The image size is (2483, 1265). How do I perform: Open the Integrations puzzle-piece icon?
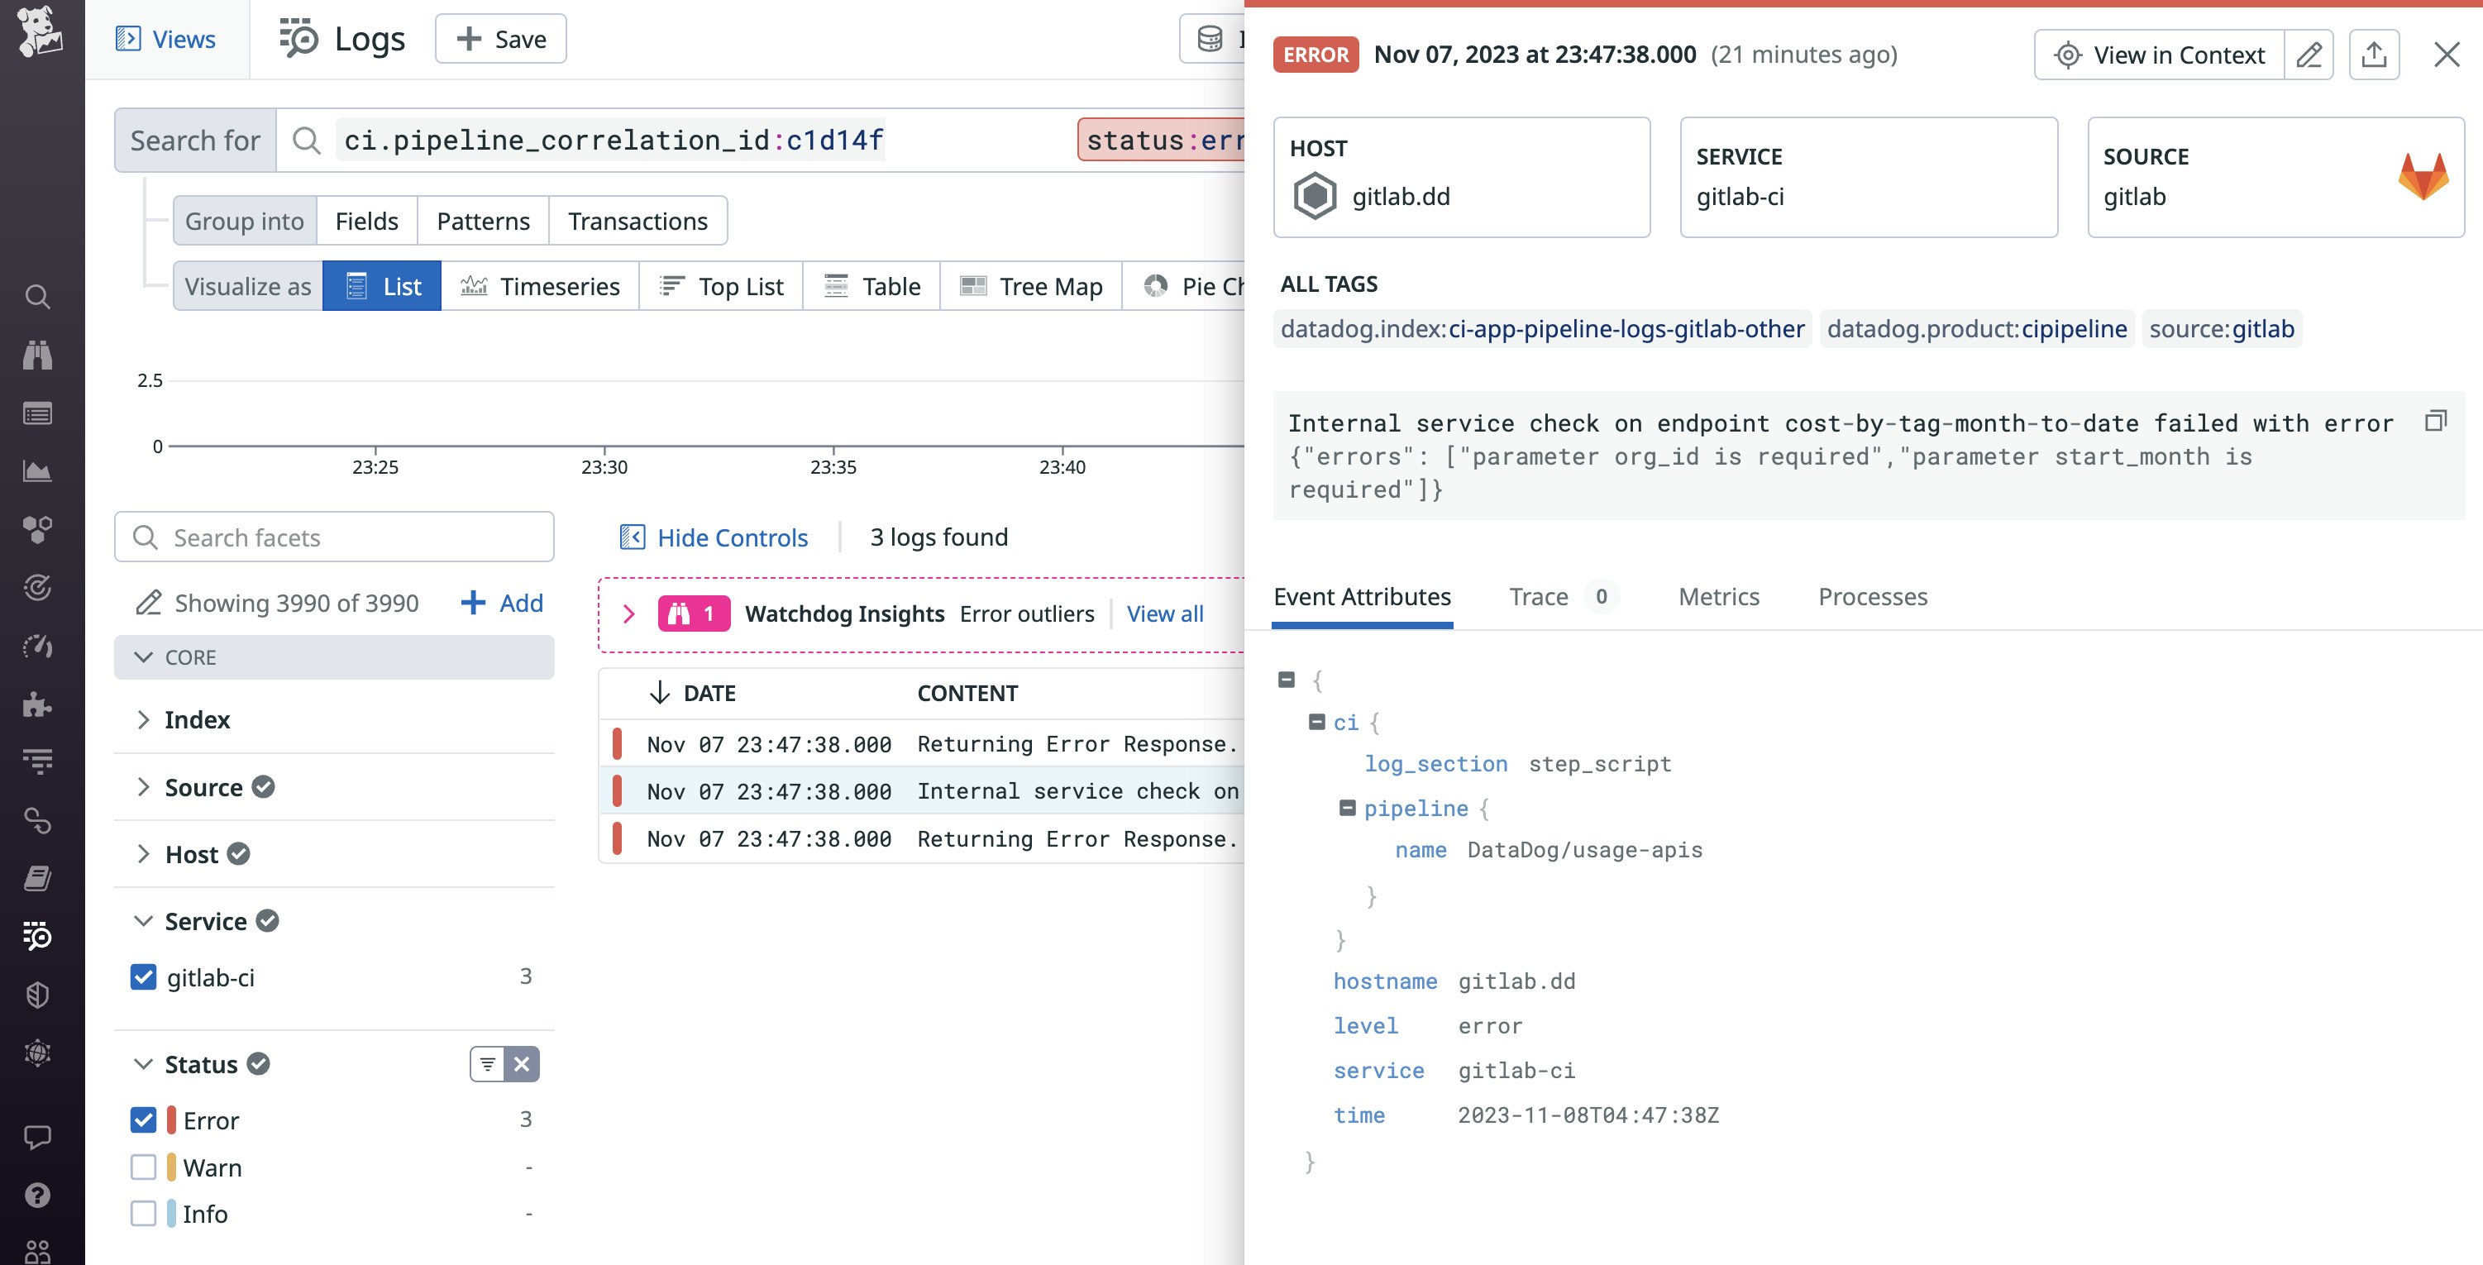39,704
